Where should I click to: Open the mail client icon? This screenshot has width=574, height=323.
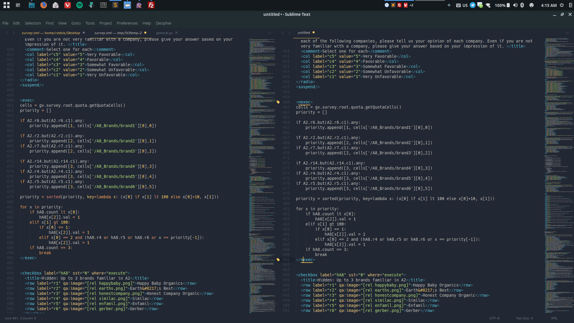(56, 5)
